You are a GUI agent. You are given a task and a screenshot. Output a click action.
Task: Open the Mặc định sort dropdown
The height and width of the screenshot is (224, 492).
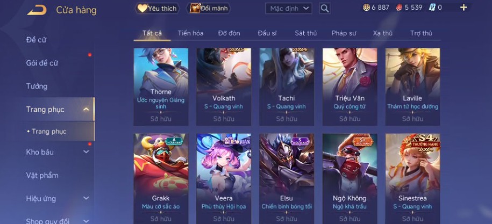[289, 9]
